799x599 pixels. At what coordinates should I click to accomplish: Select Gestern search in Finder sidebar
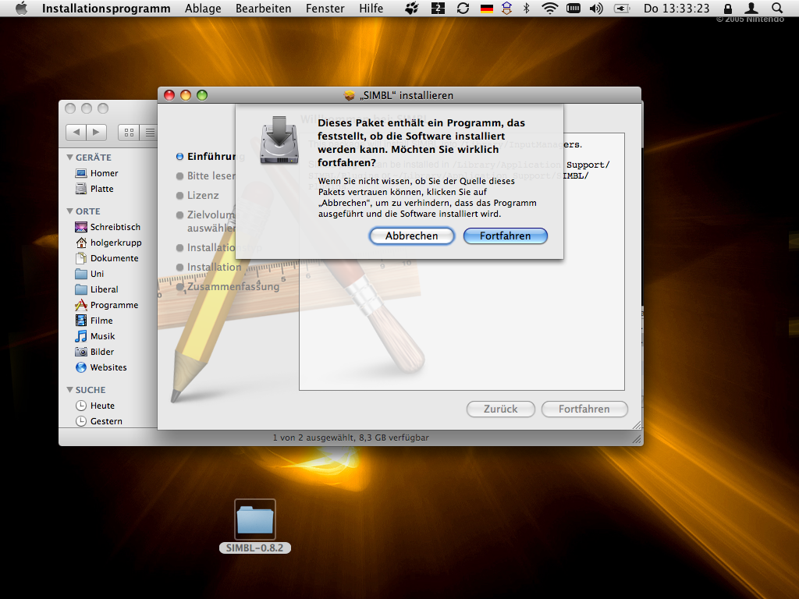point(99,421)
